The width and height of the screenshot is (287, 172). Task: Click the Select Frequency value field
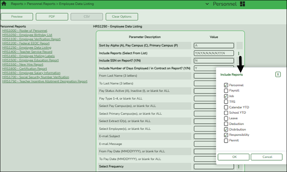[x=214, y=167]
